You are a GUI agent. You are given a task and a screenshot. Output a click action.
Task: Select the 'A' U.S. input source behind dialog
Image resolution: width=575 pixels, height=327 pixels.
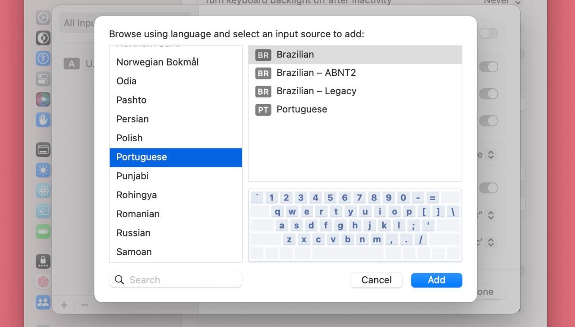click(79, 64)
